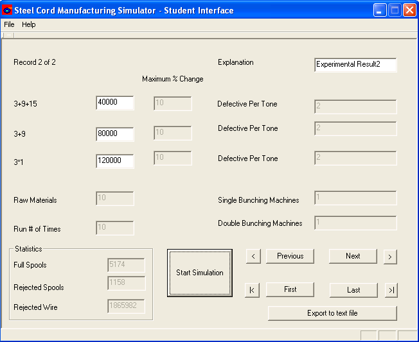The height and width of the screenshot is (342, 419).
Task: Click the Rejected Spools value 1158
Action: coord(127,283)
